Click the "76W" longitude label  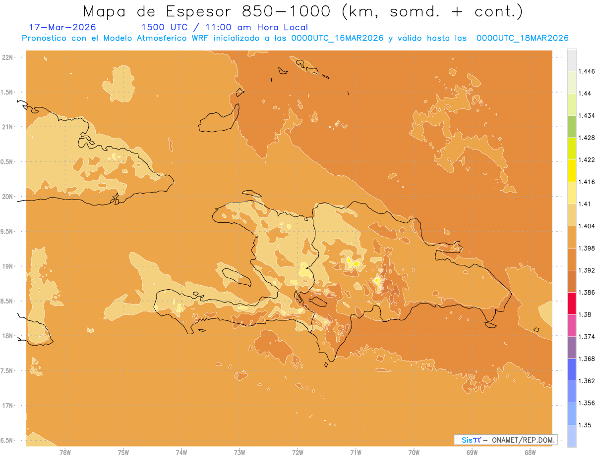[x=65, y=452]
